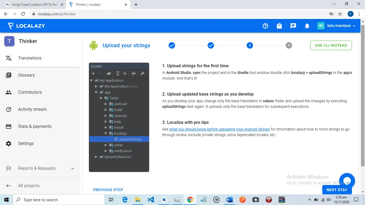Open the orange Postman taskbar icon
The width and height of the screenshot is (365, 205).
pos(243,200)
